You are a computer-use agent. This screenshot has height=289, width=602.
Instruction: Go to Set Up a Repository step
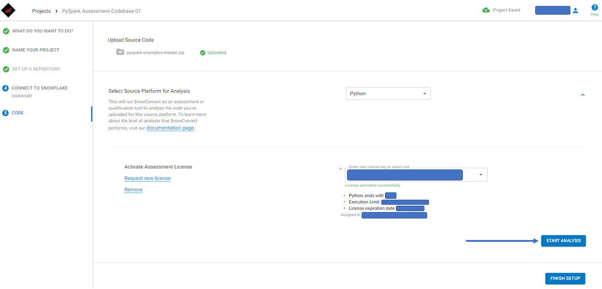pyautogui.click(x=36, y=69)
